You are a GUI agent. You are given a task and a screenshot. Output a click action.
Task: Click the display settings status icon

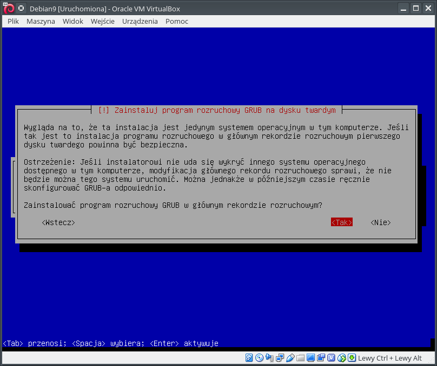(311, 358)
